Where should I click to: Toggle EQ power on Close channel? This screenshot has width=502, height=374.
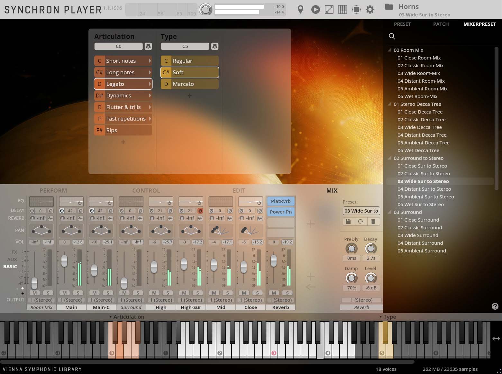click(259, 203)
